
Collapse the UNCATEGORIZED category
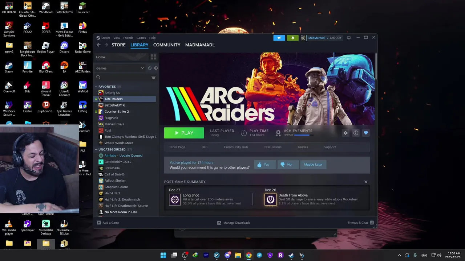[96, 149]
